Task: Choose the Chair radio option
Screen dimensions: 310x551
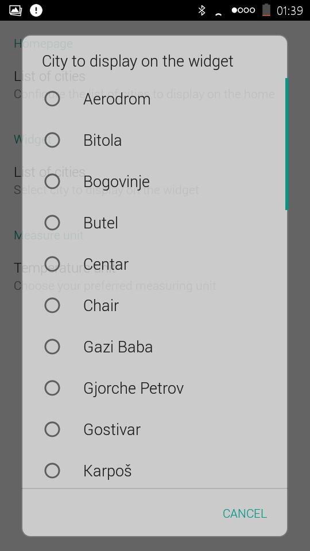Action: (x=52, y=305)
